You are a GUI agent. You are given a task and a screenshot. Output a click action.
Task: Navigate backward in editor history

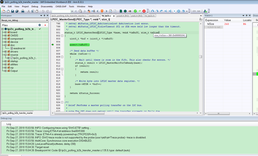pos(111,11)
